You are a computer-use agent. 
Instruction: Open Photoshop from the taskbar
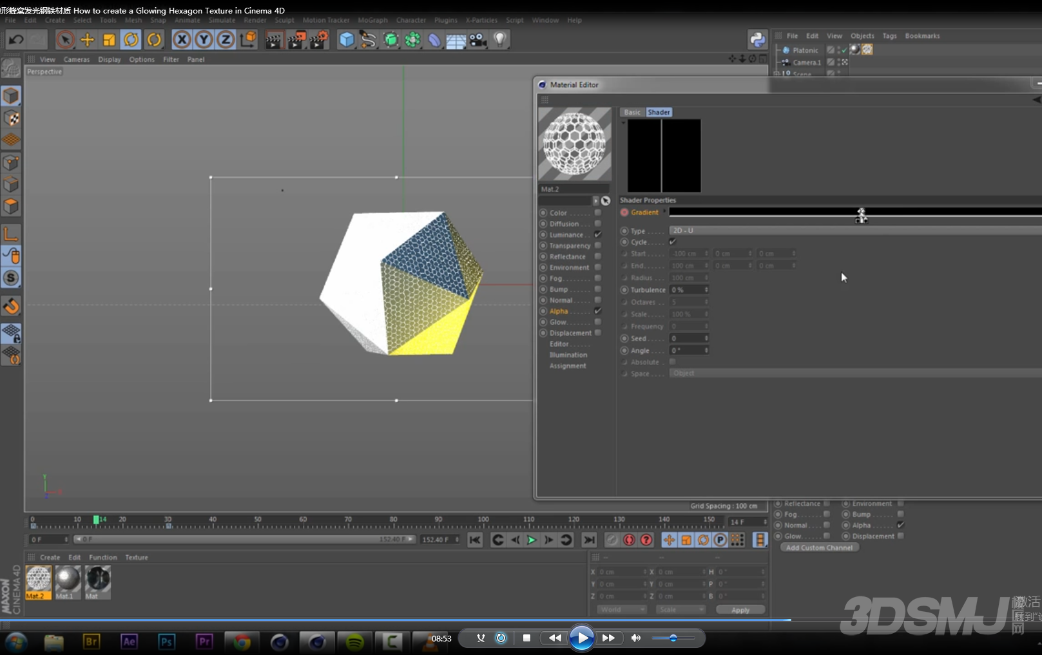166,641
